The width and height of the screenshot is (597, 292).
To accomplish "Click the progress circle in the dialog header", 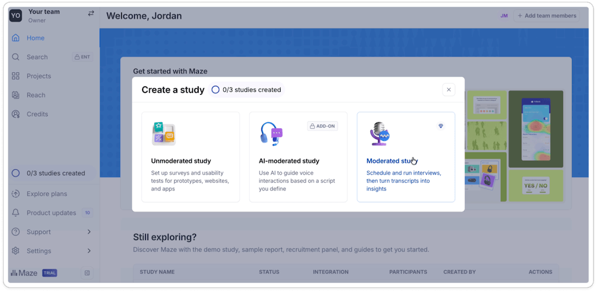I will pos(216,90).
